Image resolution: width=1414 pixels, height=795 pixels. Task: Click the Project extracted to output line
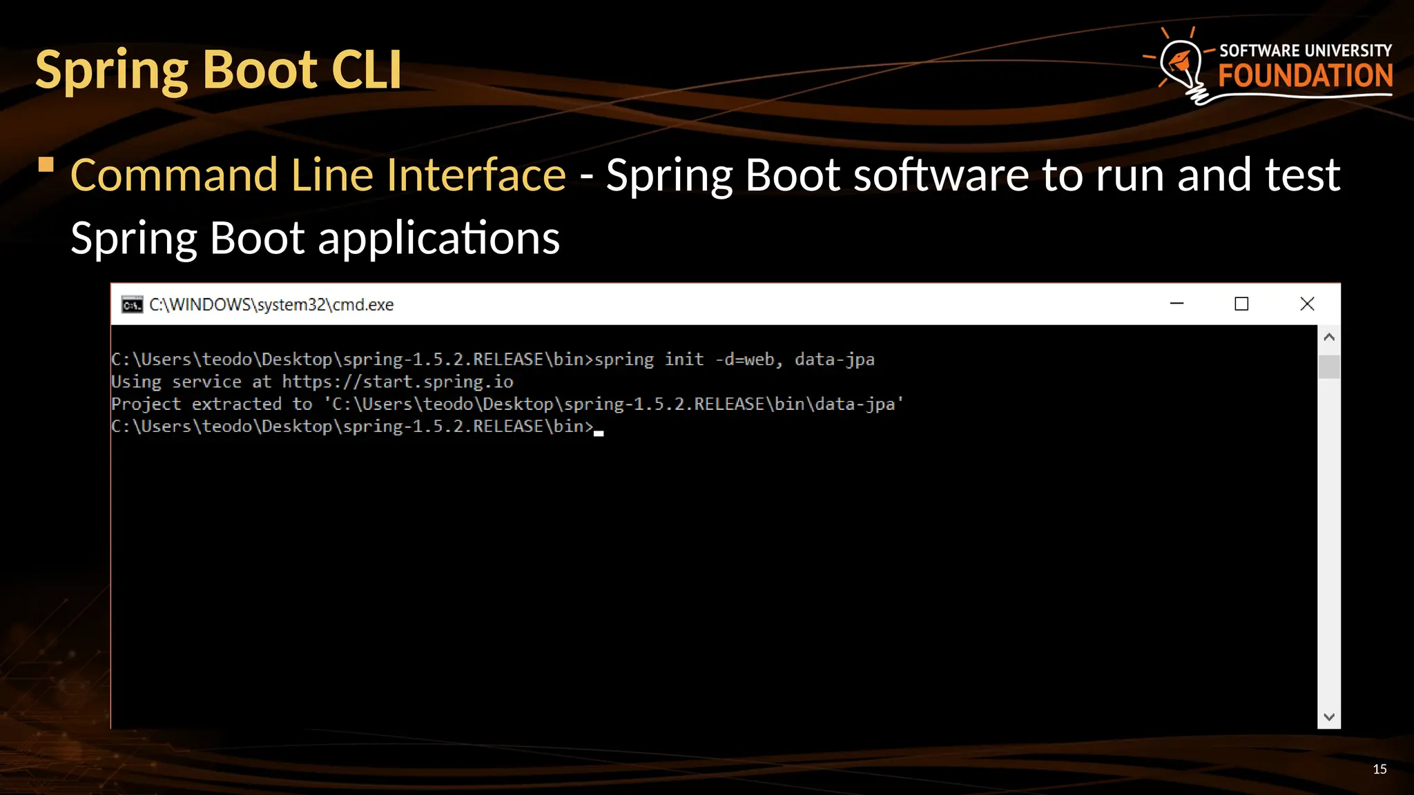pyautogui.click(x=507, y=404)
